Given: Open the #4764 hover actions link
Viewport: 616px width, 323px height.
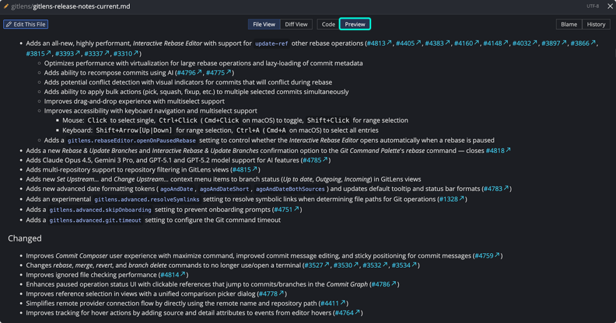Looking at the screenshot, I should [x=348, y=313].
